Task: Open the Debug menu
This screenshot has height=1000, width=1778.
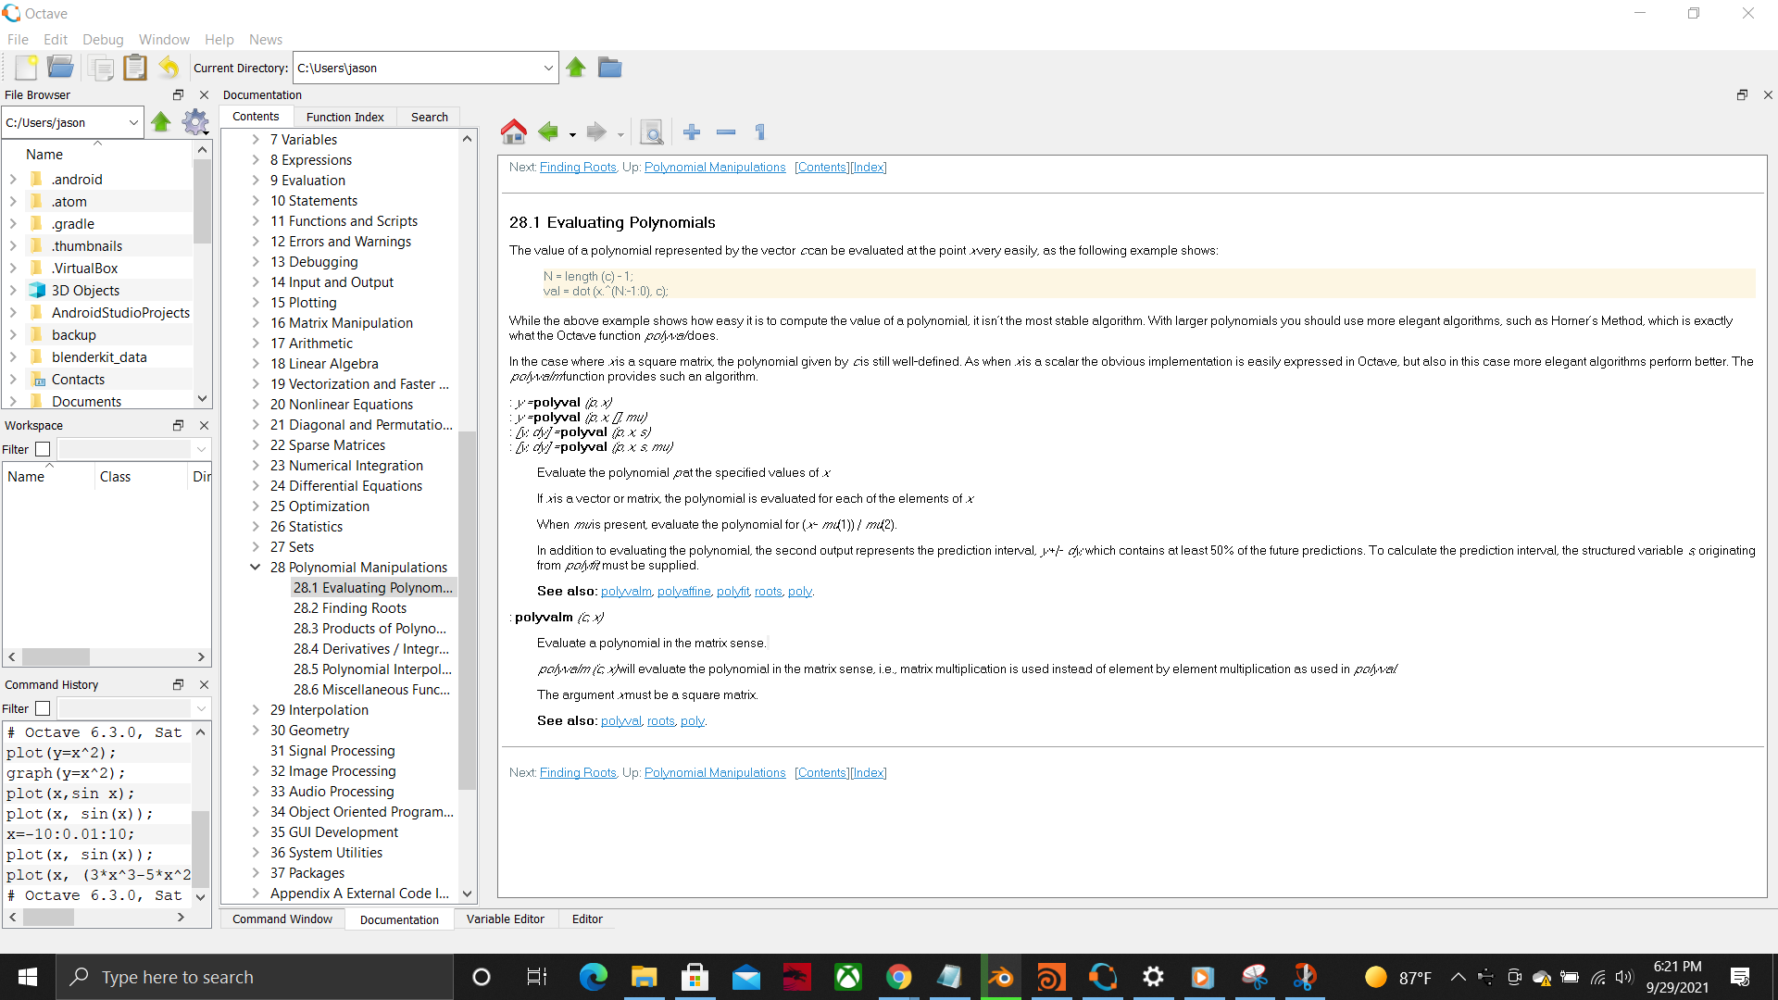Action: tap(103, 40)
